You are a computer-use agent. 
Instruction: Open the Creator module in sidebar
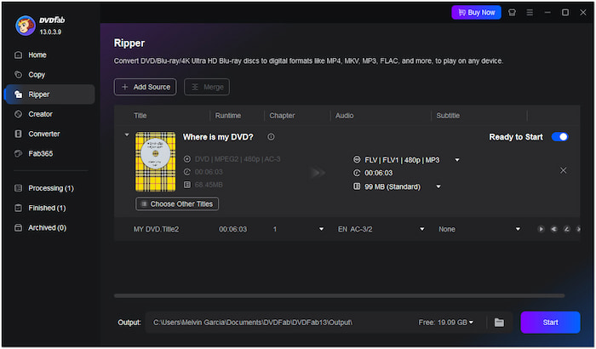39,114
